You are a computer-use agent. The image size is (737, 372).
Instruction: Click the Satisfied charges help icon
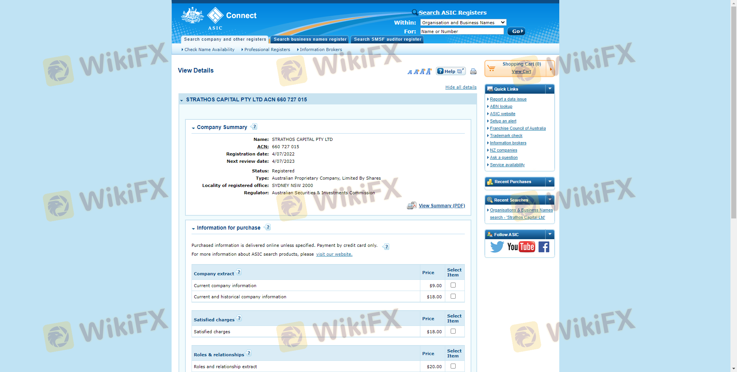(239, 318)
